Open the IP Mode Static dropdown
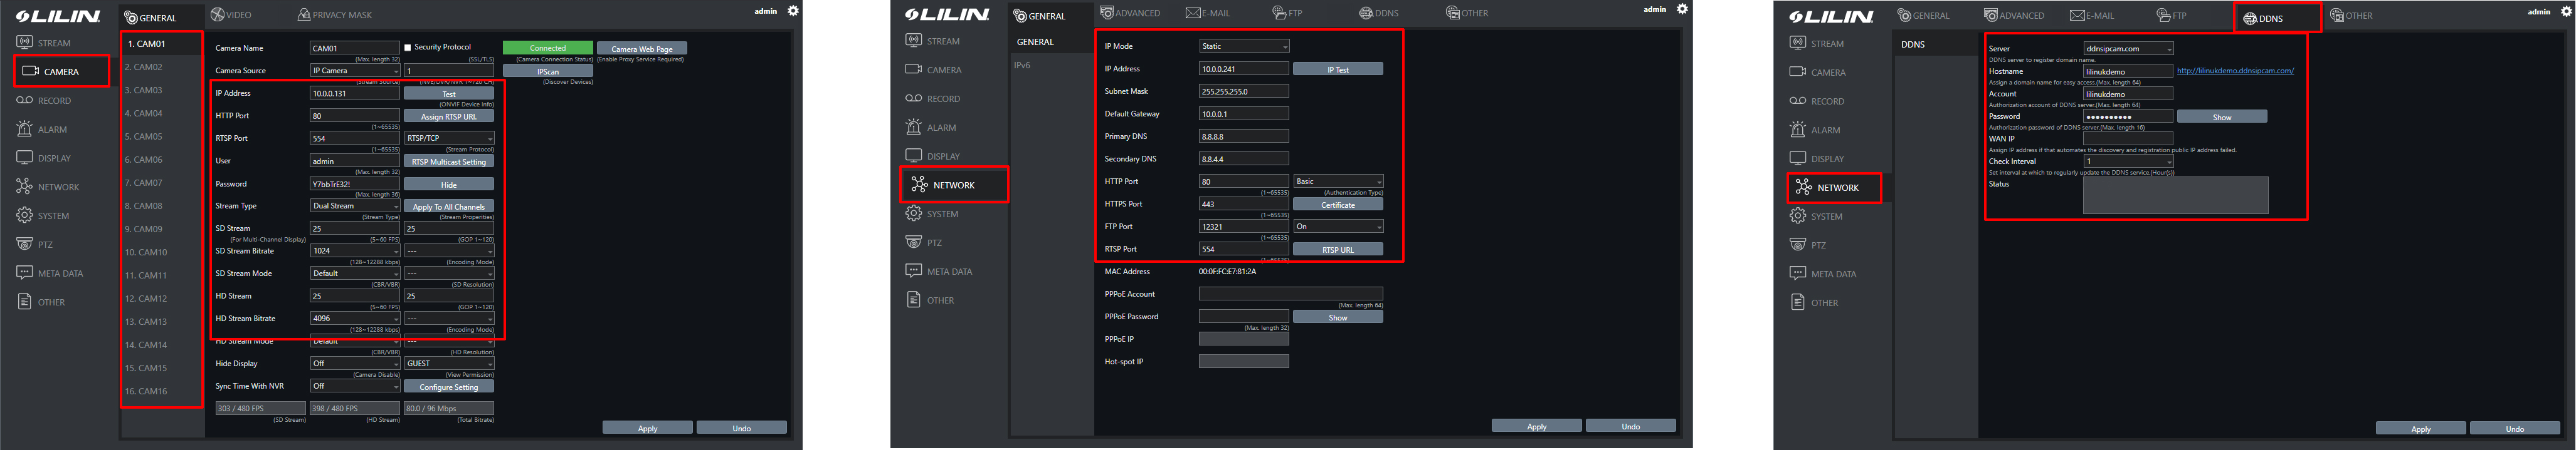Screen dimensions: 2576x450 pyautogui.click(x=1244, y=46)
